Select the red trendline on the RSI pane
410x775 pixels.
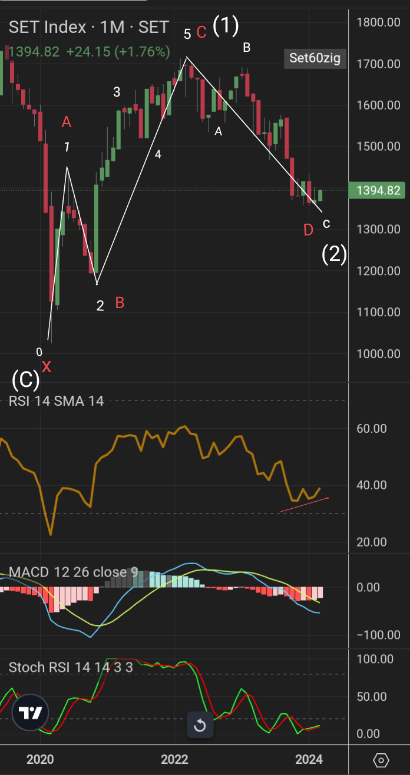[304, 505]
